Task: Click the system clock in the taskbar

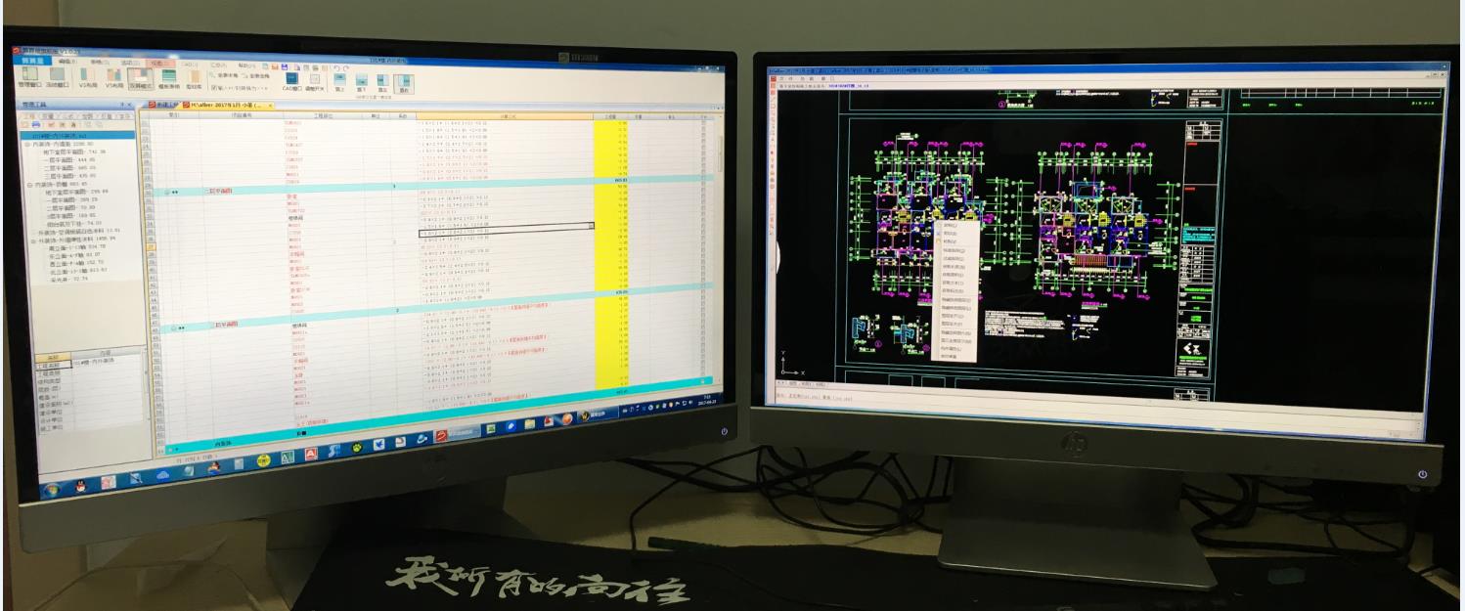Action: (707, 400)
